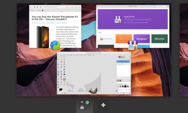Image resolution: width=188 pixels, height=113 pixels.
Task: Open the Education category in AppCenter
Action: 159,39
